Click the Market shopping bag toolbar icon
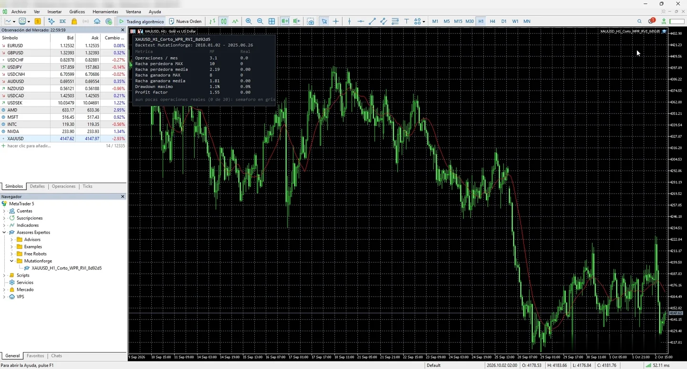 click(74, 21)
